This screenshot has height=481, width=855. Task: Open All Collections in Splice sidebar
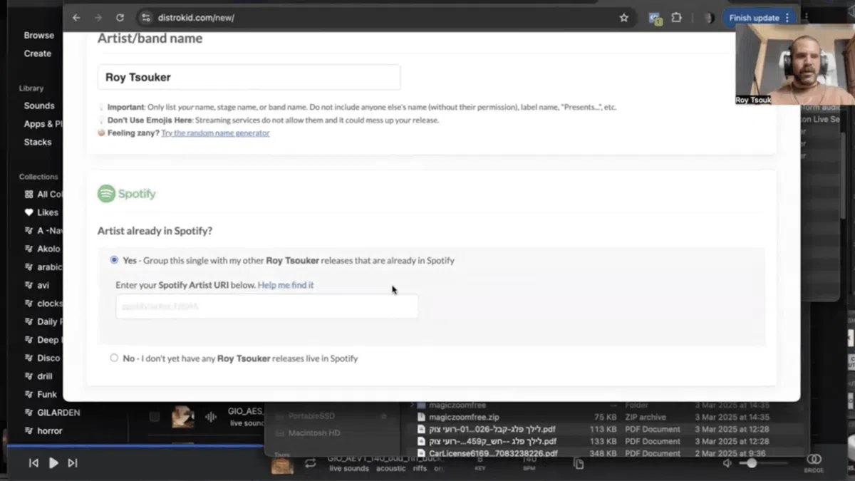pos(43,194)
